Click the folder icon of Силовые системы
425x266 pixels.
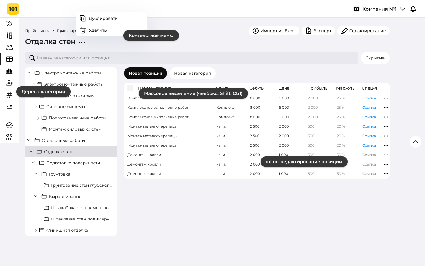(42, 107)
